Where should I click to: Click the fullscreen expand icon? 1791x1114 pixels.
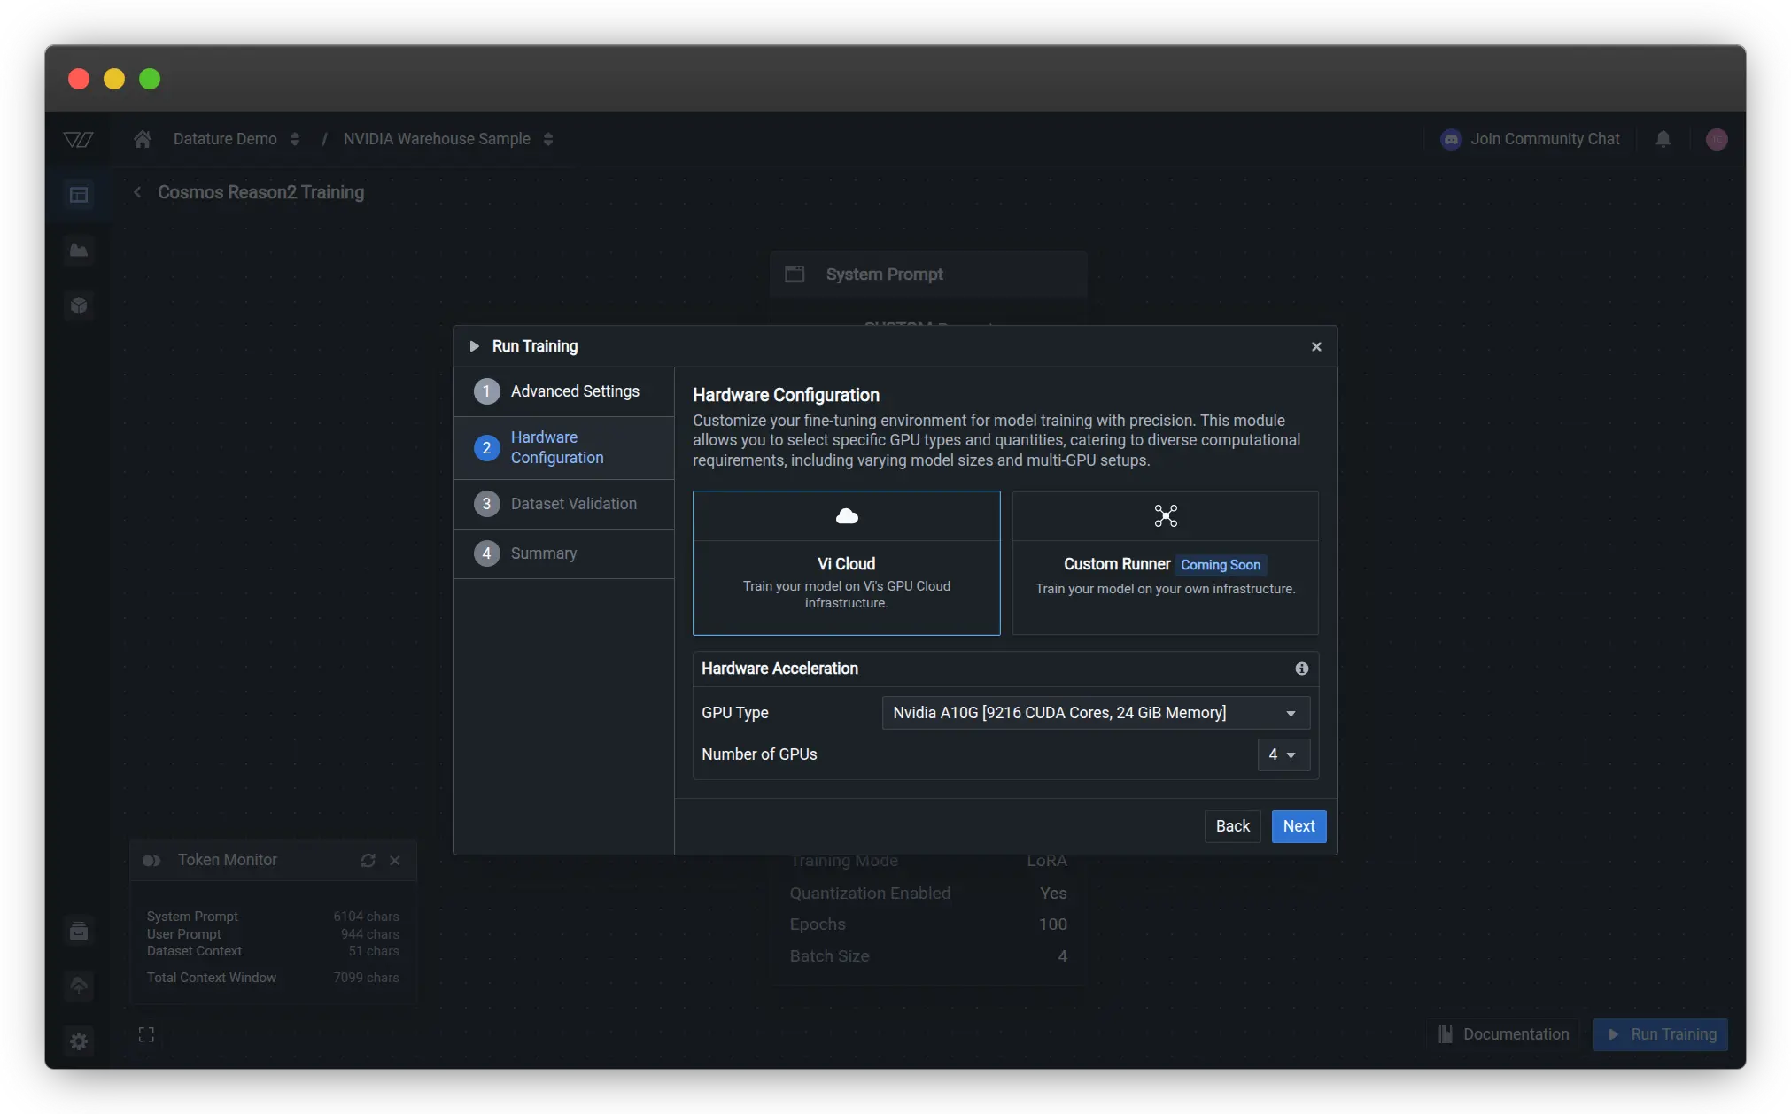[146, 1034]
